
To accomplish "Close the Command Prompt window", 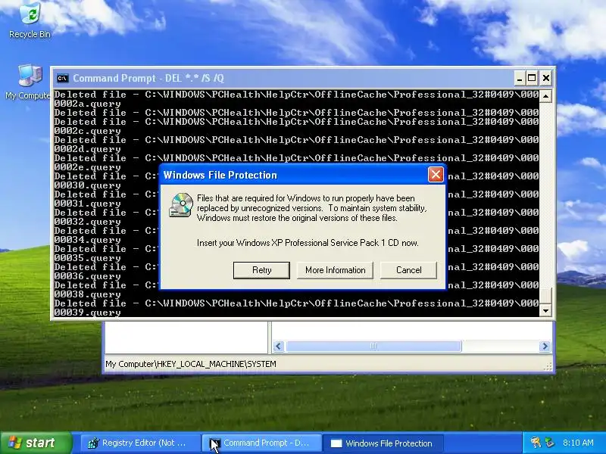I will pyautogui.click(x=545, y=79).
